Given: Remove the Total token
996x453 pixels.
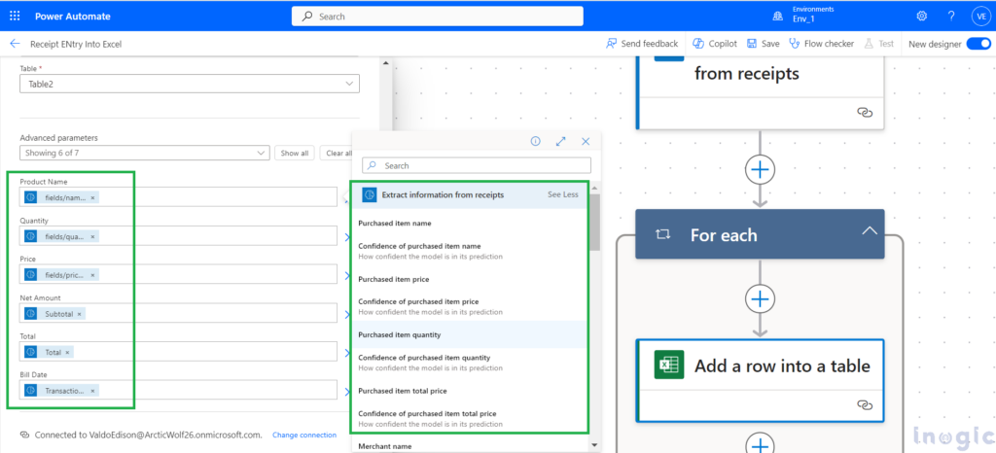Looking at the screenshot, I should pyautogui.click(x=67, y=352).
